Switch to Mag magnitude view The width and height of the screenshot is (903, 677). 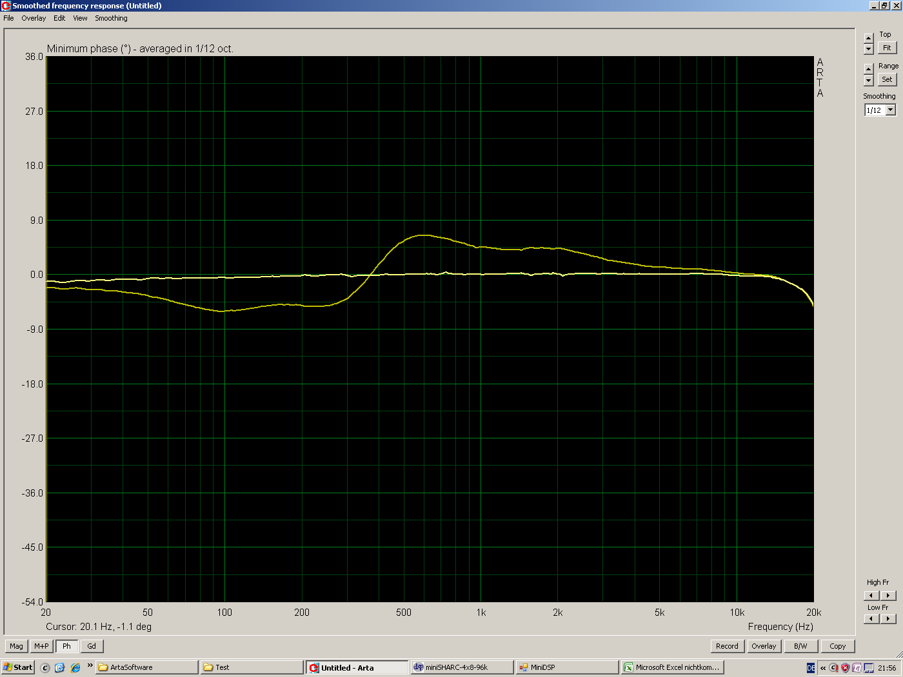coord(16,646)
